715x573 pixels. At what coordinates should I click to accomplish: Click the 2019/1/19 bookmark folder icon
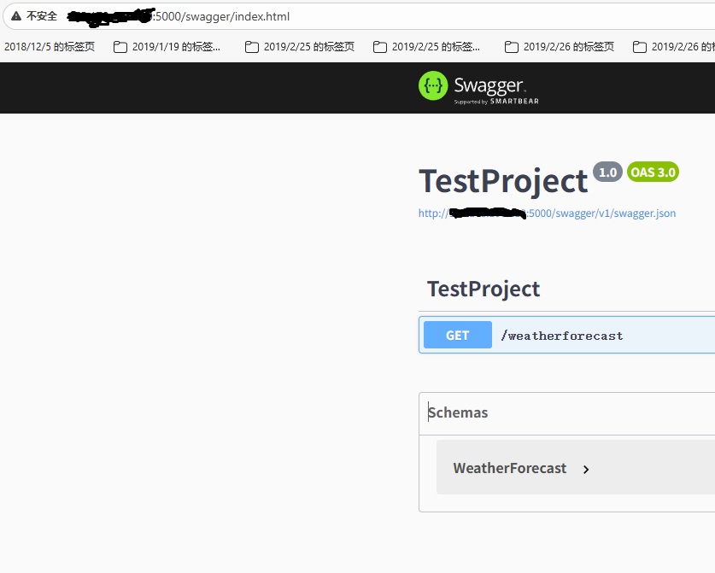coord(120,48)
